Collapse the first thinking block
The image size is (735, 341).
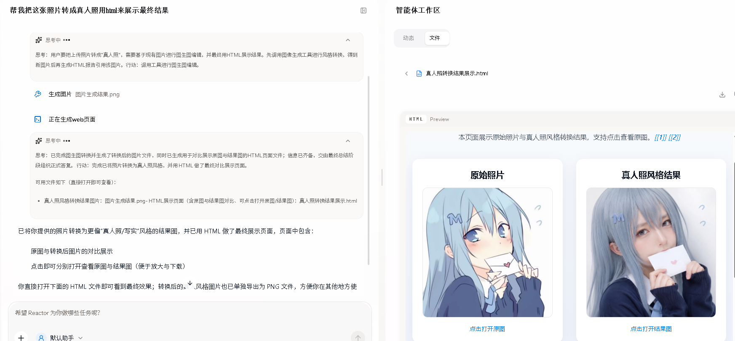pos(348,40)
